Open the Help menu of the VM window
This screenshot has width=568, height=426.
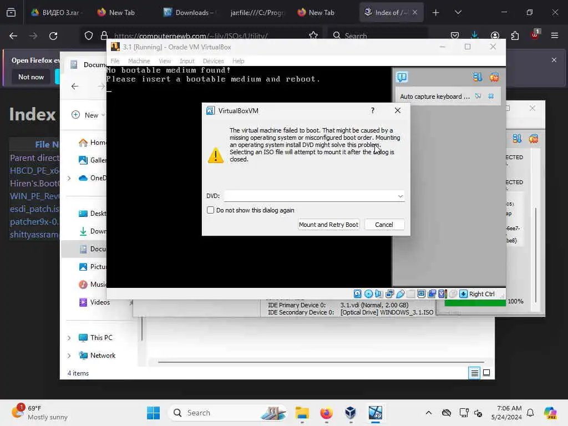click(239, 61)
